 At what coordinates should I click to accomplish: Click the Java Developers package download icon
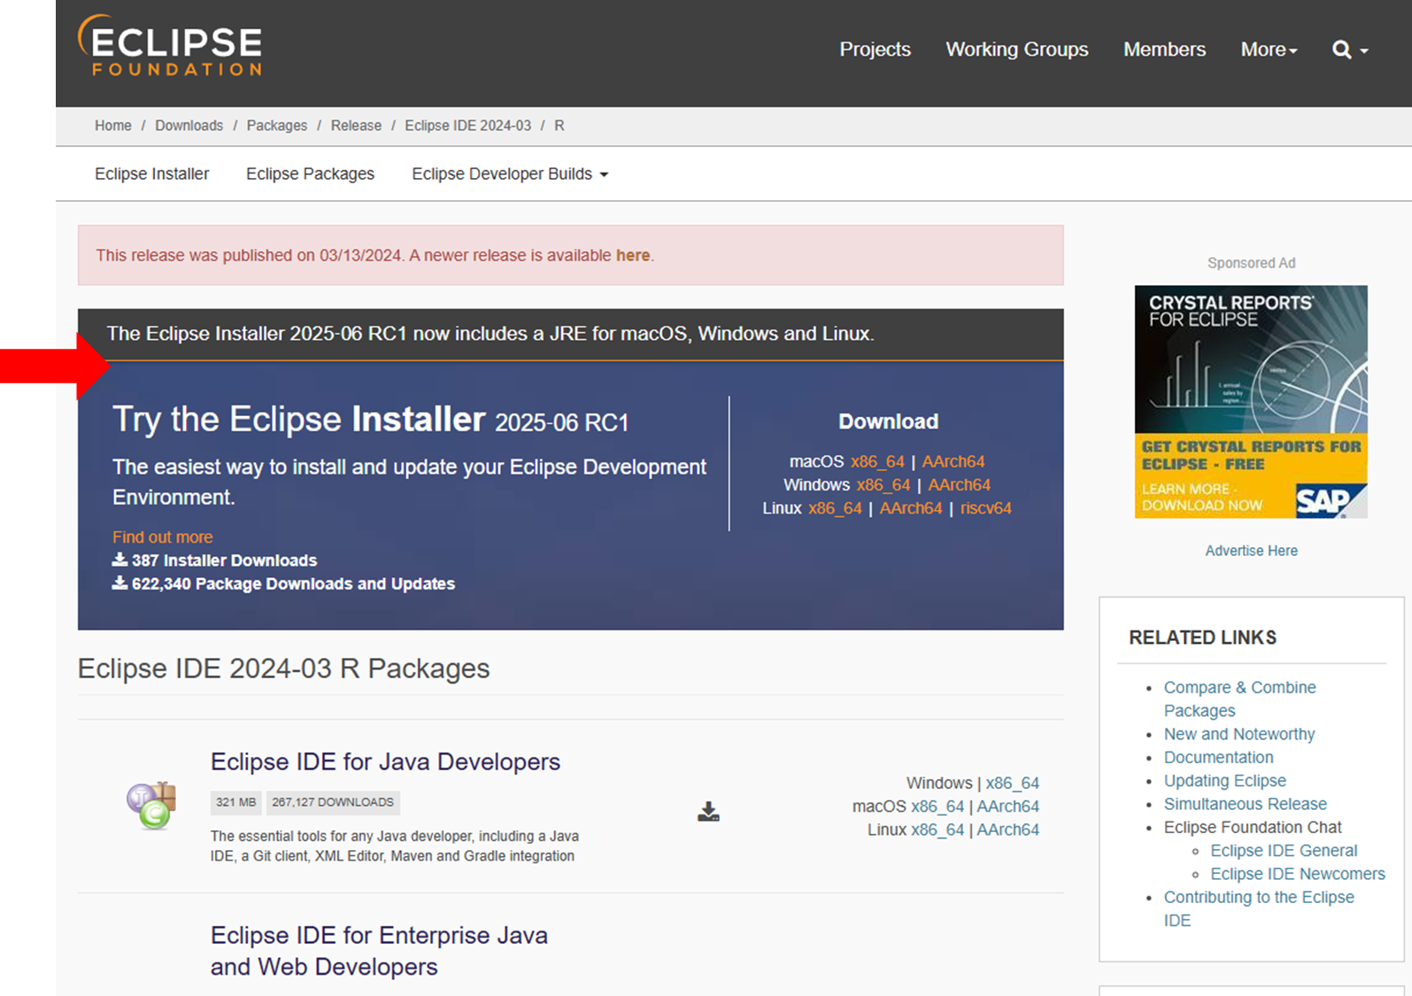[708, 811]
